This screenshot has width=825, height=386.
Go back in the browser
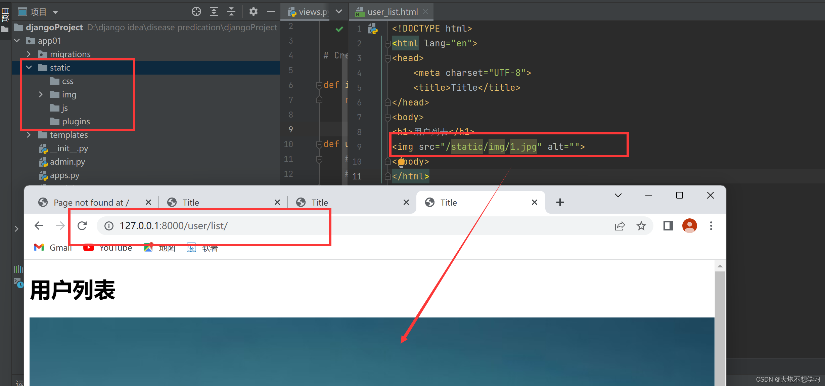tap(39, 226)
